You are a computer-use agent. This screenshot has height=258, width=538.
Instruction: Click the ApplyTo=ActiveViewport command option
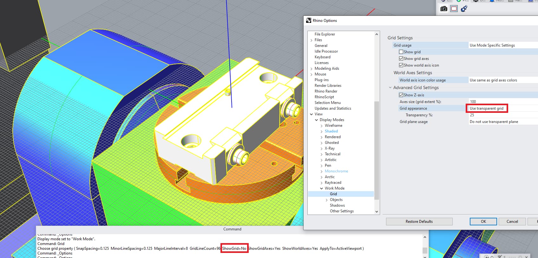341,248
